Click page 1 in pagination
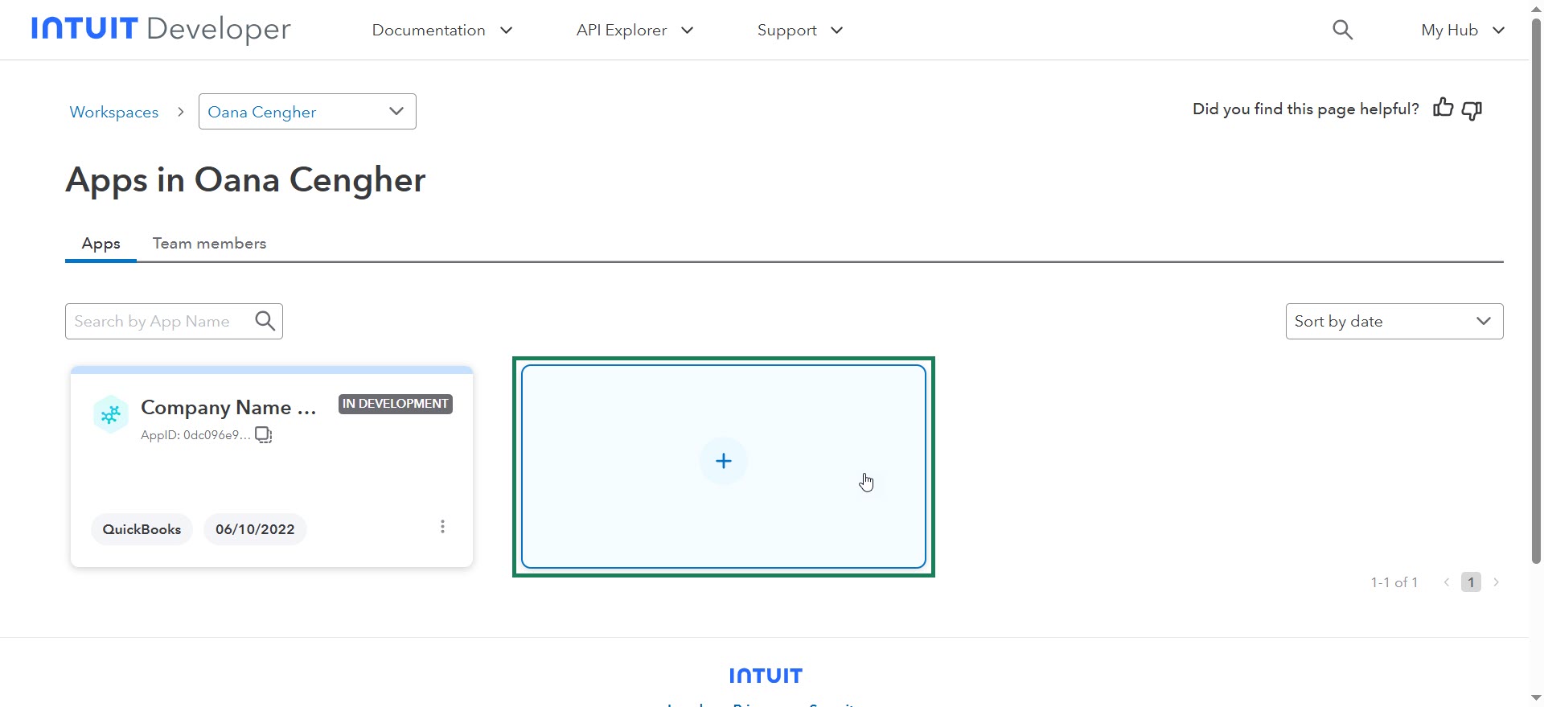The image size is (1544, 707). pos(1471,582)
